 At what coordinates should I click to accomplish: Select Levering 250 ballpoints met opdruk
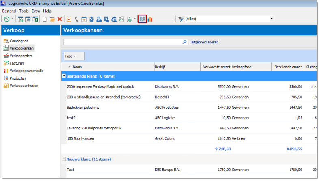point(189,128)
